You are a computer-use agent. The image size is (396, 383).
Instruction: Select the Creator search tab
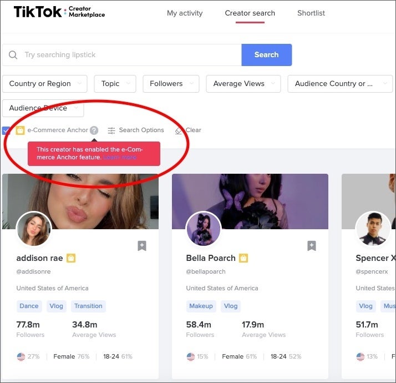click(x=250, y=13)
